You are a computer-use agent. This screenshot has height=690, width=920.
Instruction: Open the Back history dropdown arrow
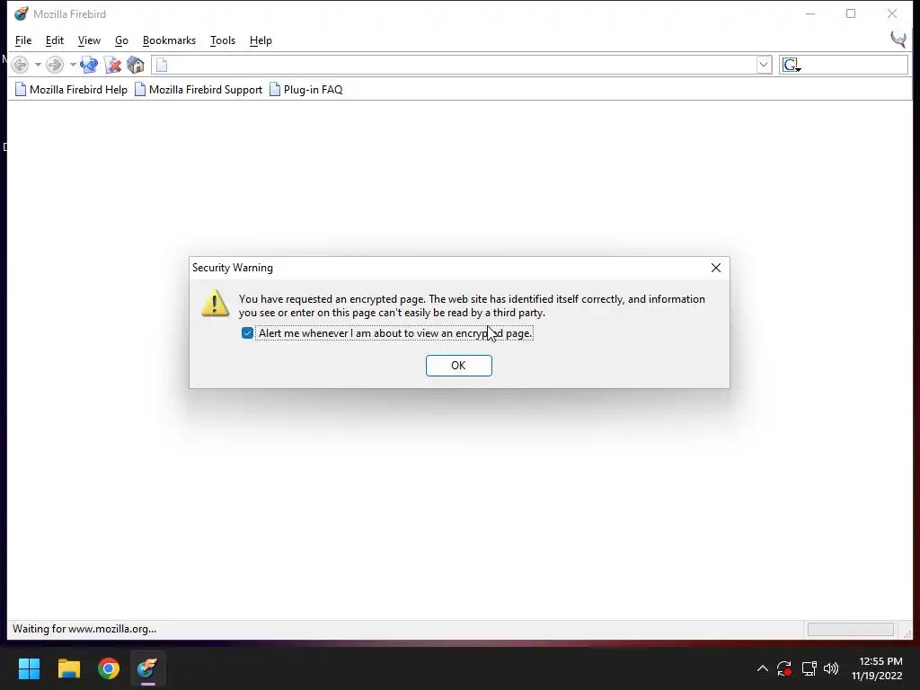(38, 65)
